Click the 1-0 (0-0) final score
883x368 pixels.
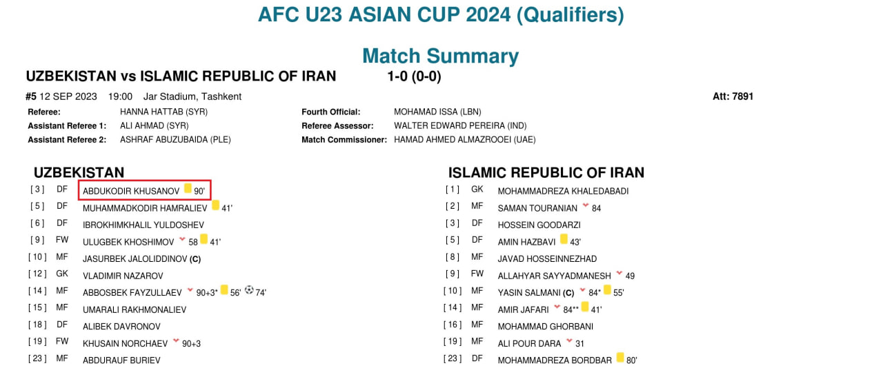[x=415, y=76]
